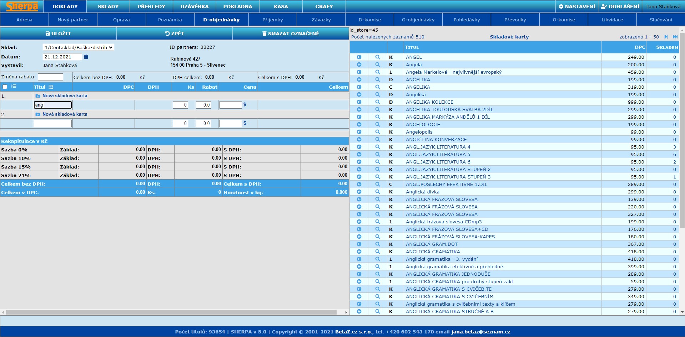
Task: Click the numbered list icon in table header
Action: point(14,87)
